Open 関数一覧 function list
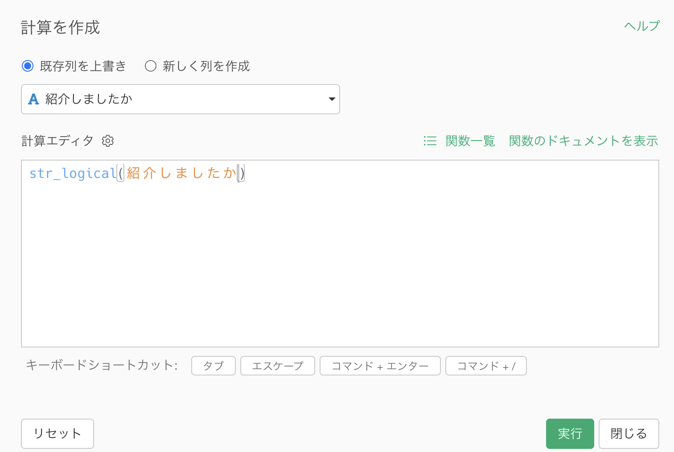The width and height of the screenshot is (674, 452). click(470, 141)
